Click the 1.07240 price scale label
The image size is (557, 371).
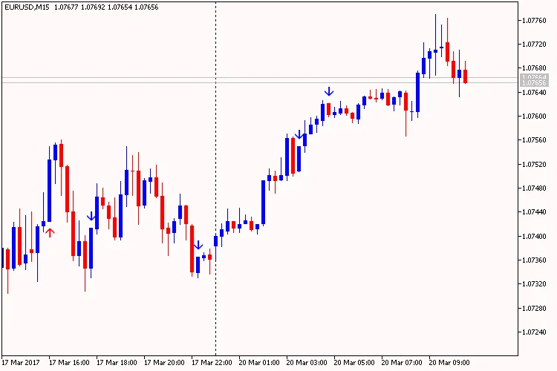535,332
